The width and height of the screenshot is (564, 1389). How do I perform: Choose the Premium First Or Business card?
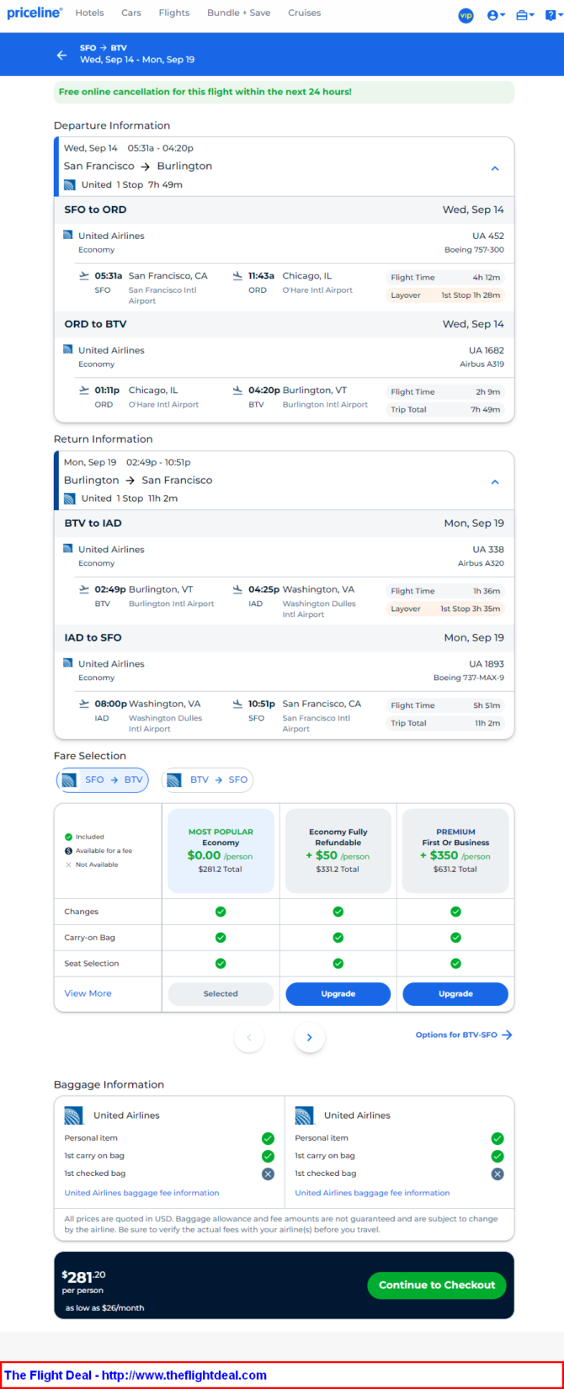click(455, 850)
